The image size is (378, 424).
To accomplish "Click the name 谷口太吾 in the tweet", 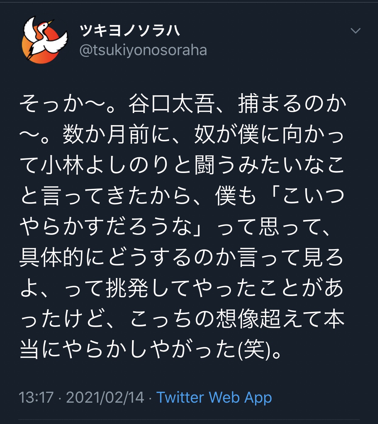I will point(172,104).
